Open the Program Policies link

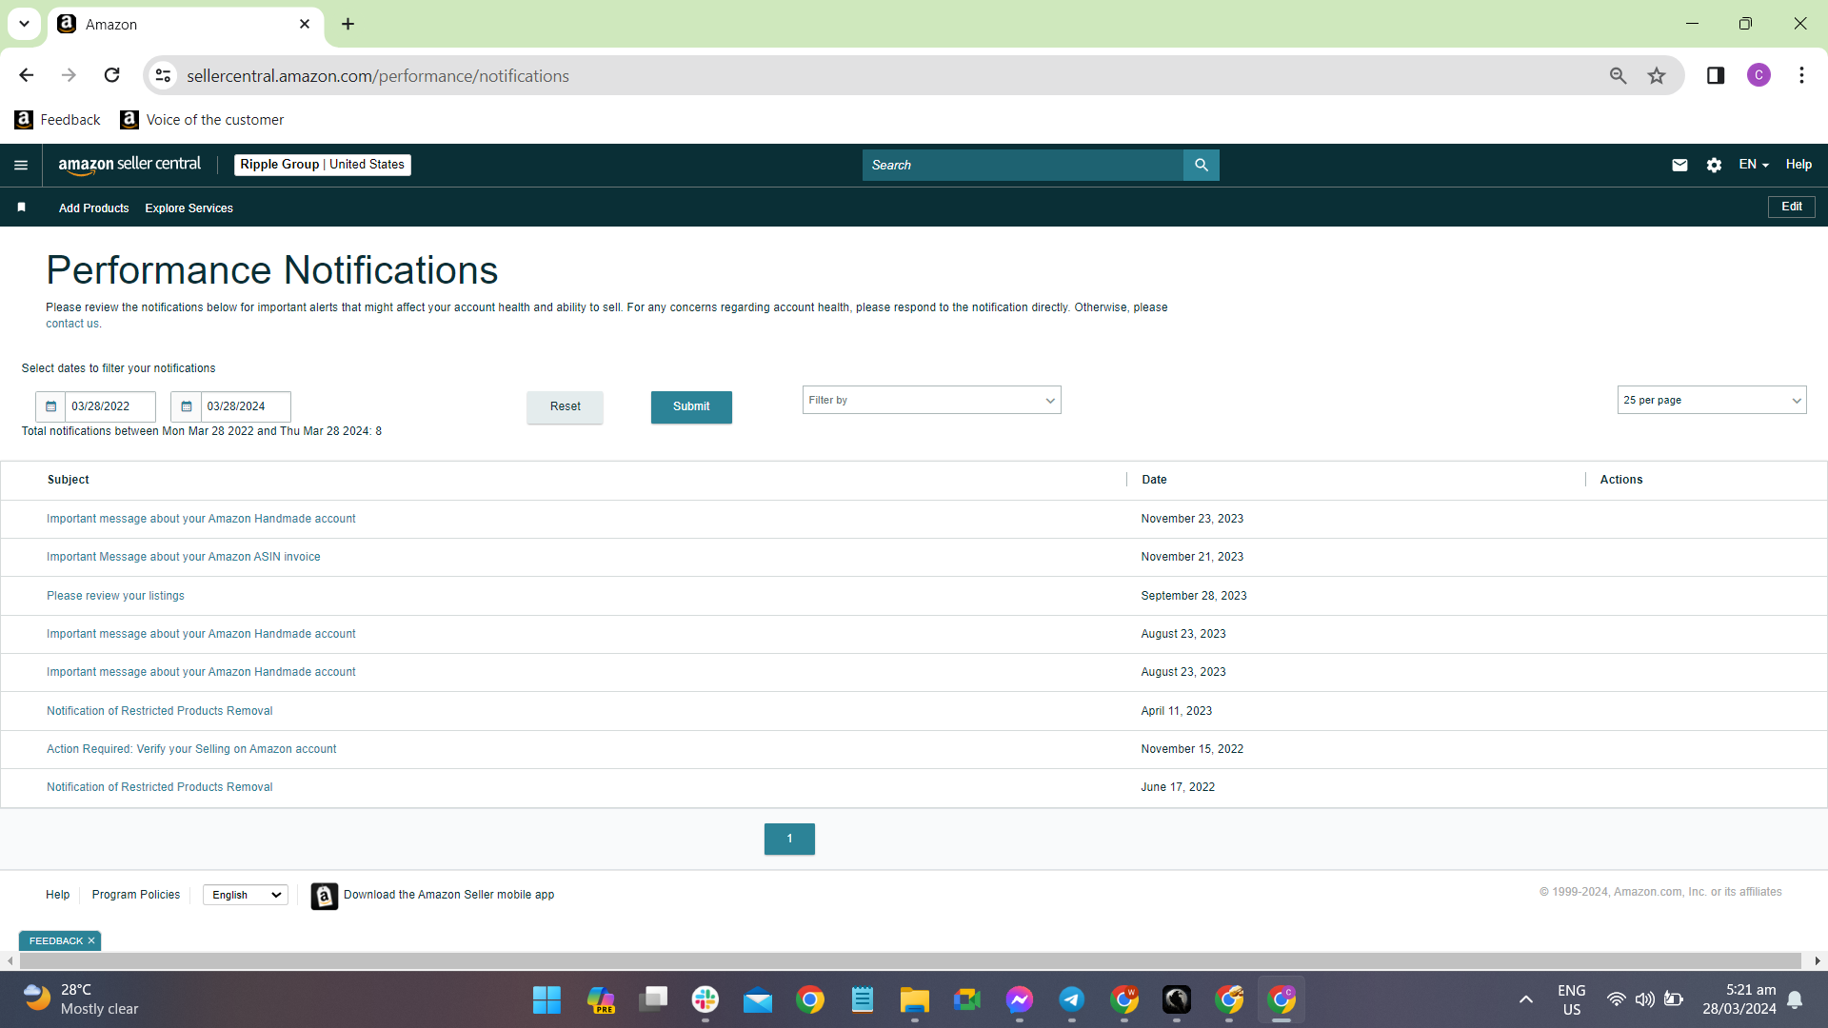click(x=136, y=895)
